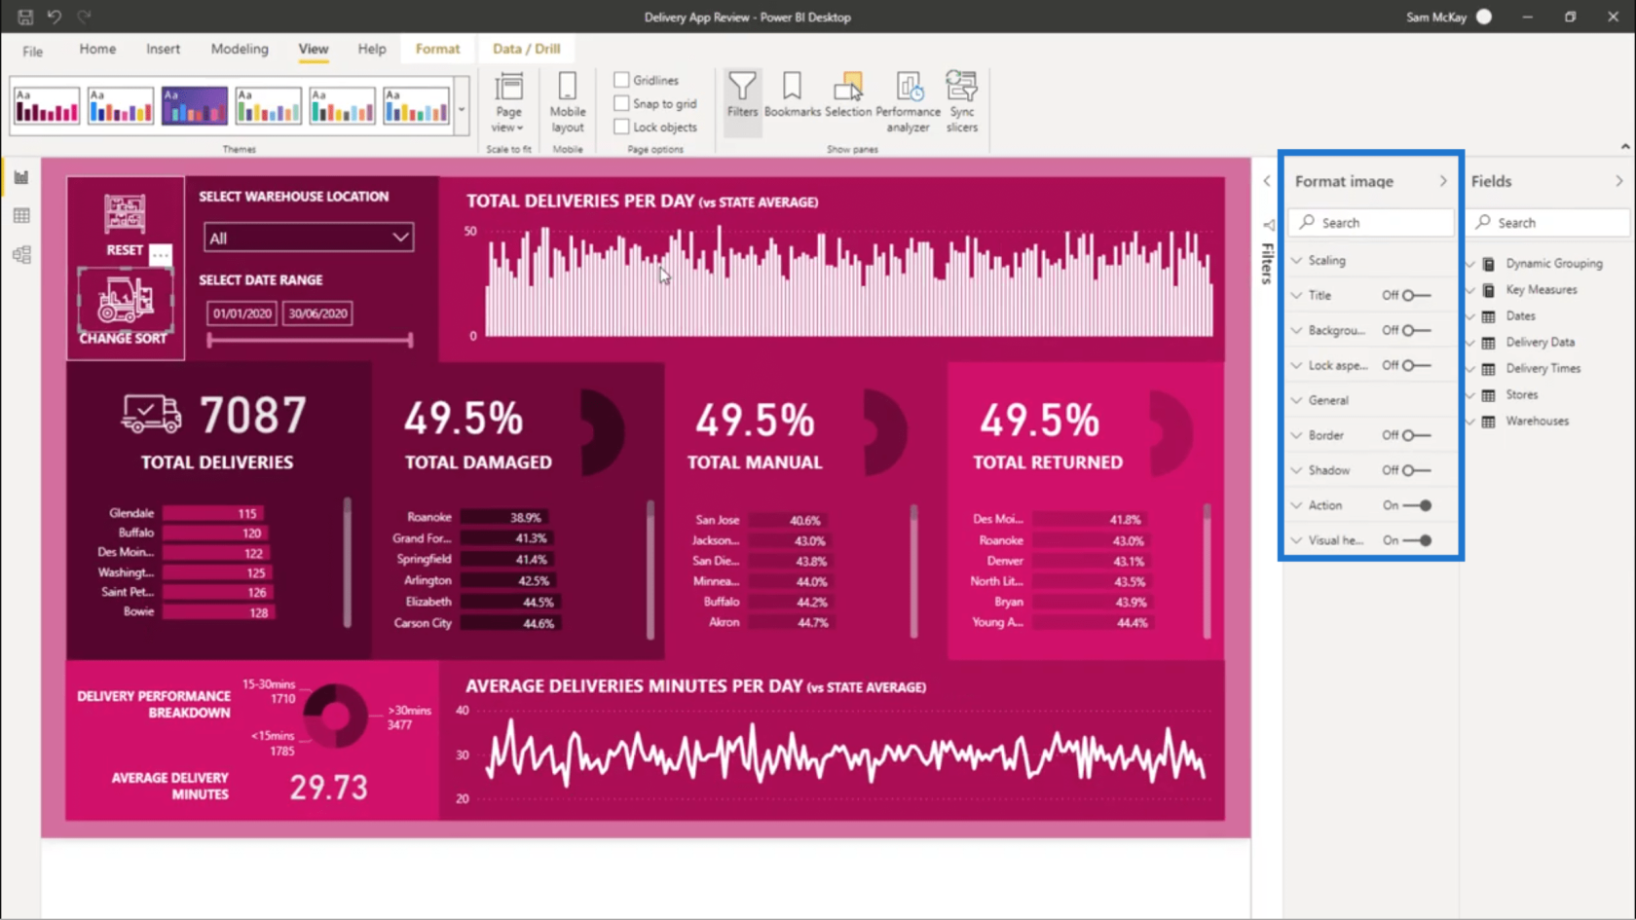Image resolution: width=1636 pixels, height=920 pixels.
Task: Turn on the Shadow toggle
Action: pos(1416,470)
